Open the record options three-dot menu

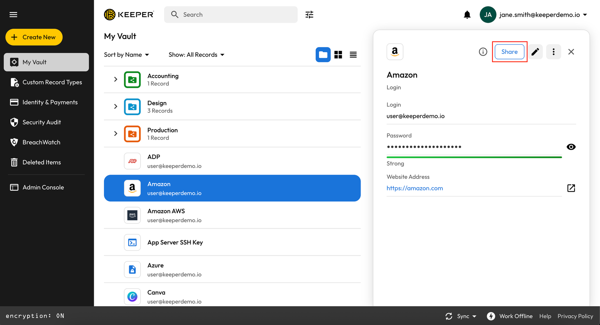pyautogui.click(x=554, y=52)
